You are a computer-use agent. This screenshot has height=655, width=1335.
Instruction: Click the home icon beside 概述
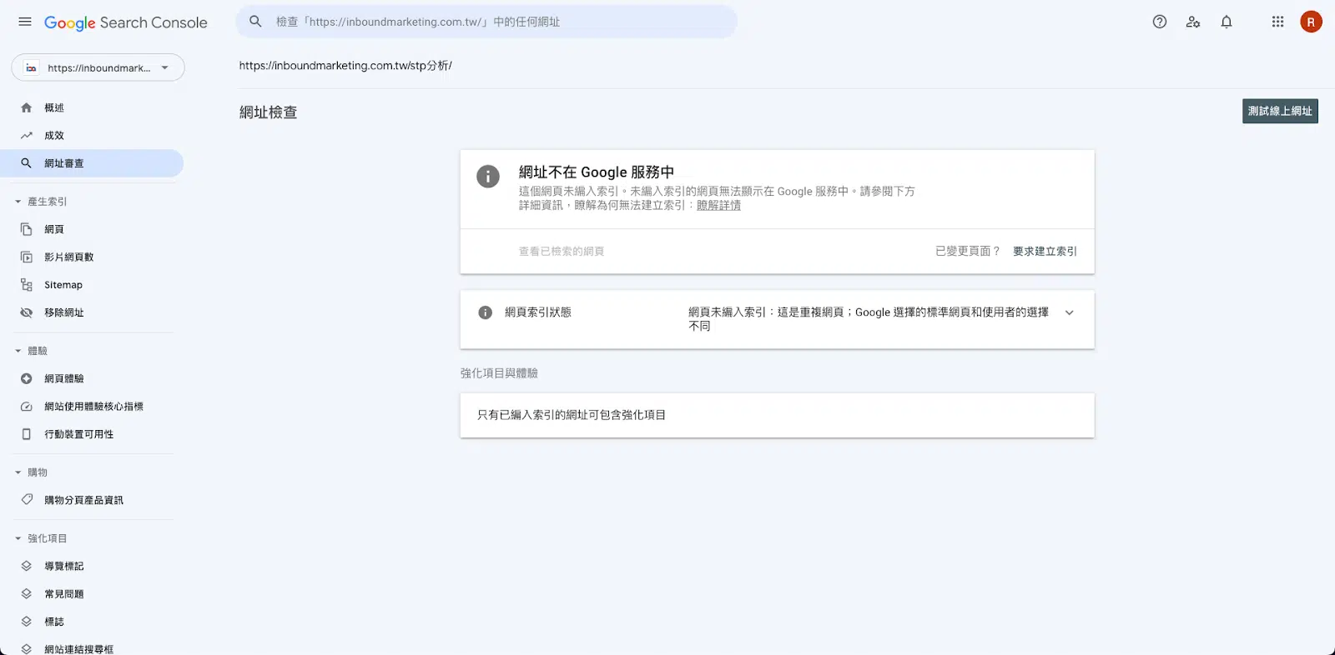[x=27, y=107]
